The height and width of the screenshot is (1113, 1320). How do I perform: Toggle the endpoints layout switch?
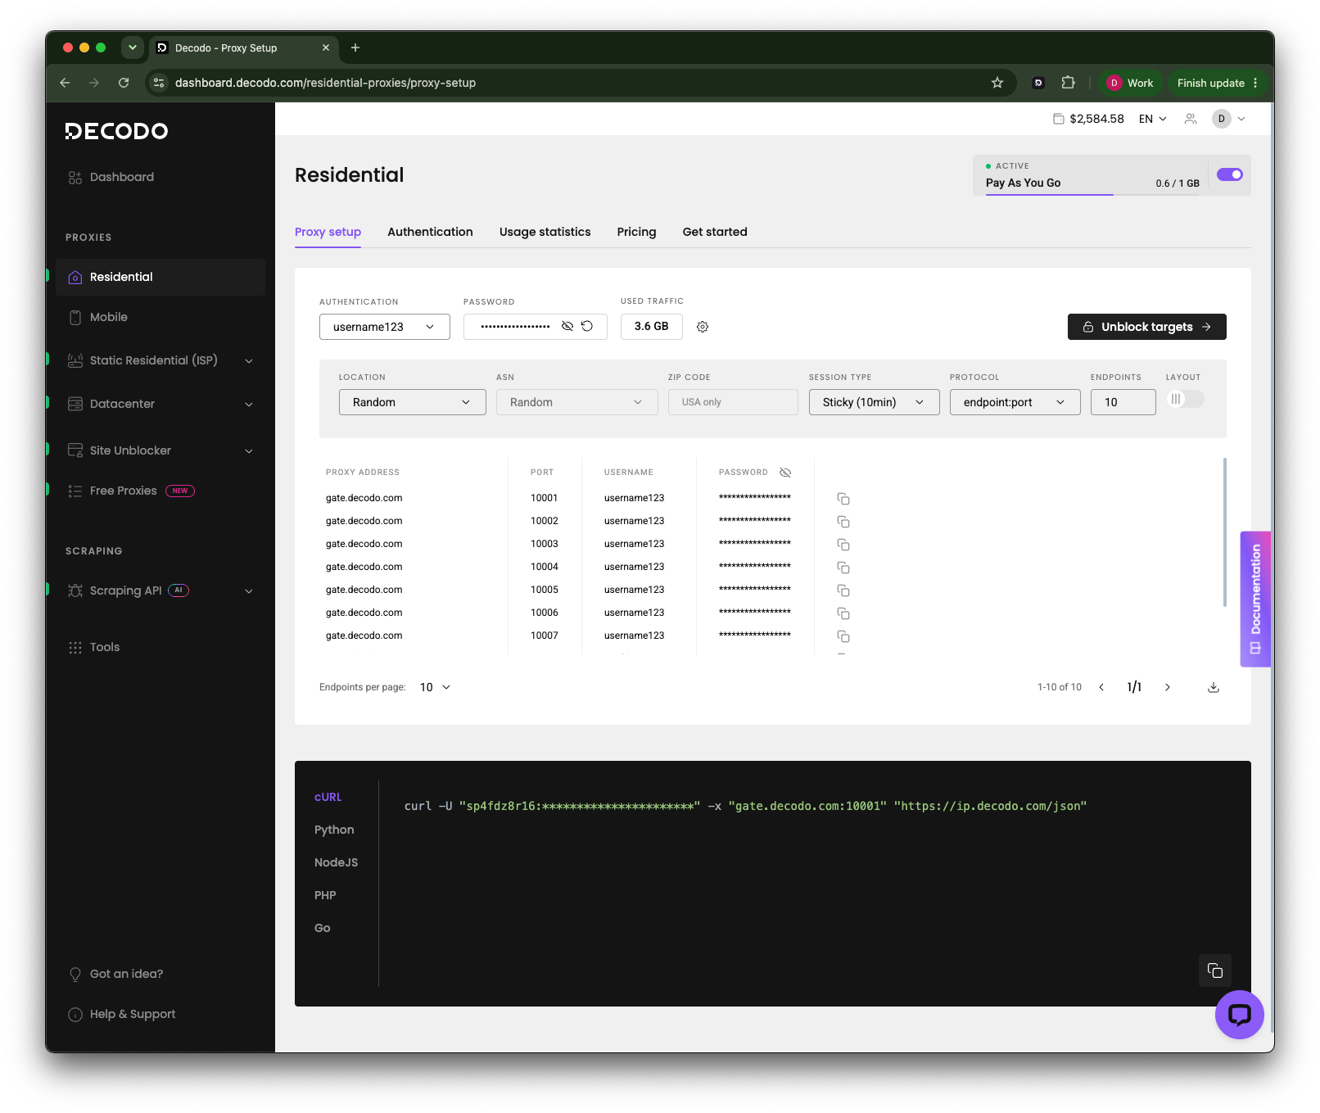1186,399
